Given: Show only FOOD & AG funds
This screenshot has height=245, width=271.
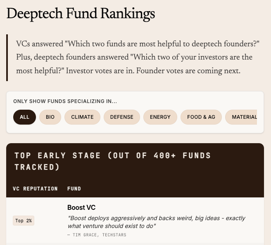Looking at the screenshot, I should [x=201, y=117].
